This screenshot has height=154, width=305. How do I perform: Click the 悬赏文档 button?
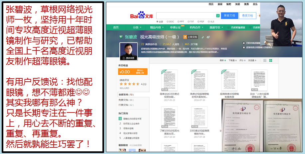pyautogui.click(x=247, y=16)
